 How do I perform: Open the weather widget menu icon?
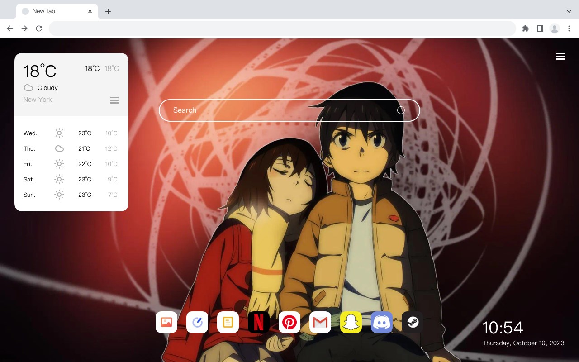coord(114,100)
